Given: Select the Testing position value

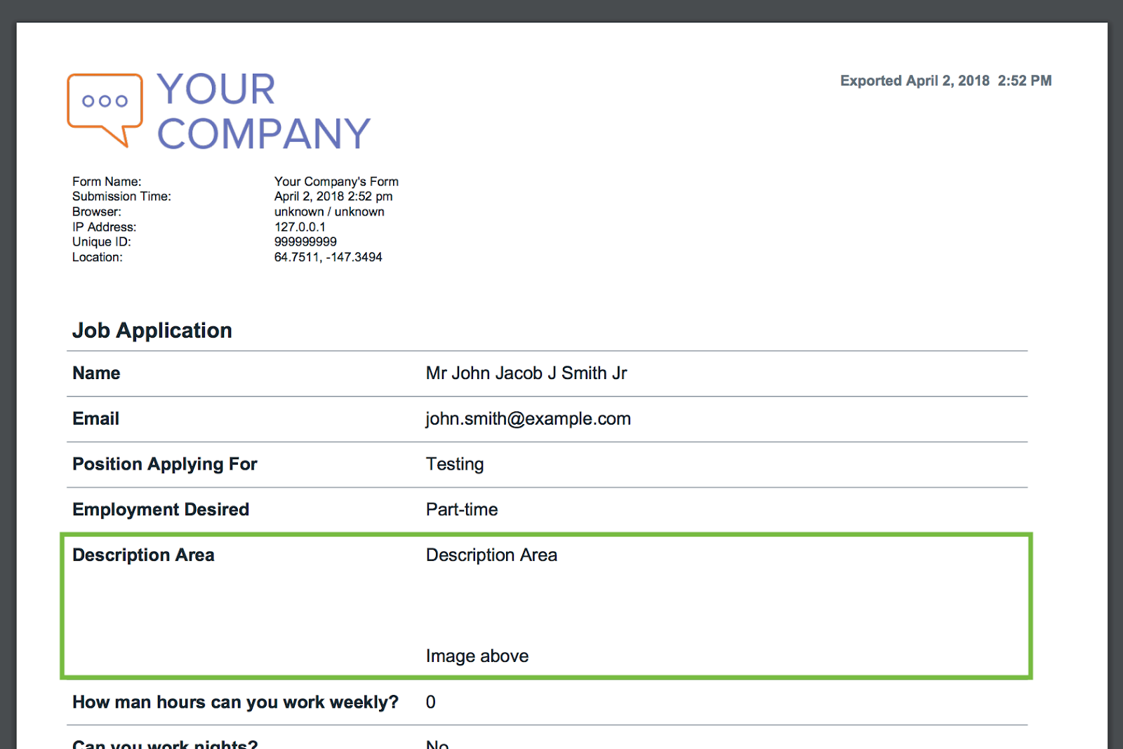Looking at the screenshot, I should click(455, 464).
